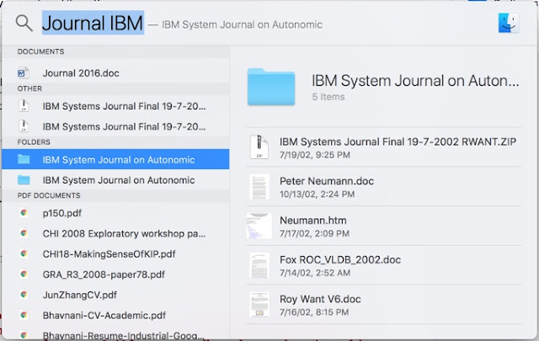Click the Fox ROC_VLDB_2002.doc thumbnail
Screen dimensions: 539x341
(x=259, y=265)
